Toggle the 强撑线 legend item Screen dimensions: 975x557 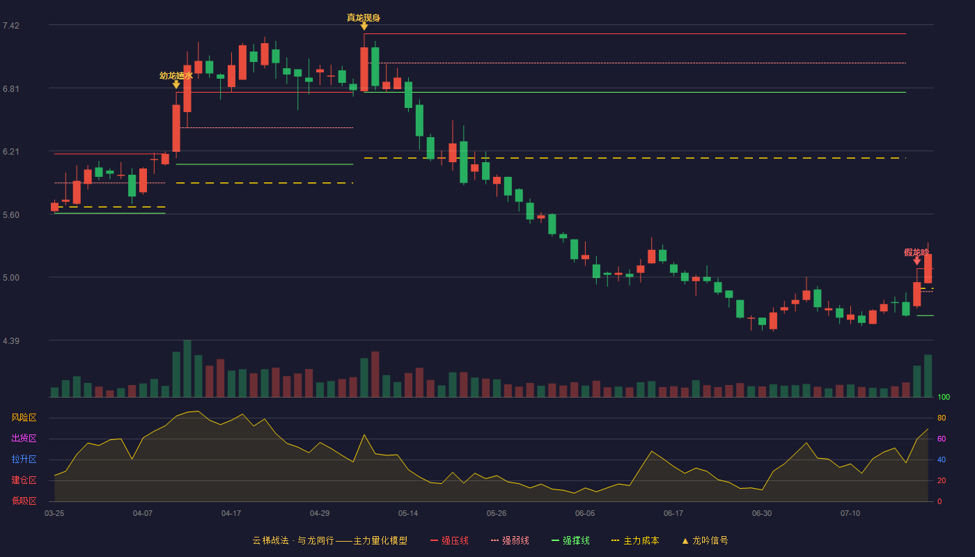pyautogui.click(x=570, y=540)
